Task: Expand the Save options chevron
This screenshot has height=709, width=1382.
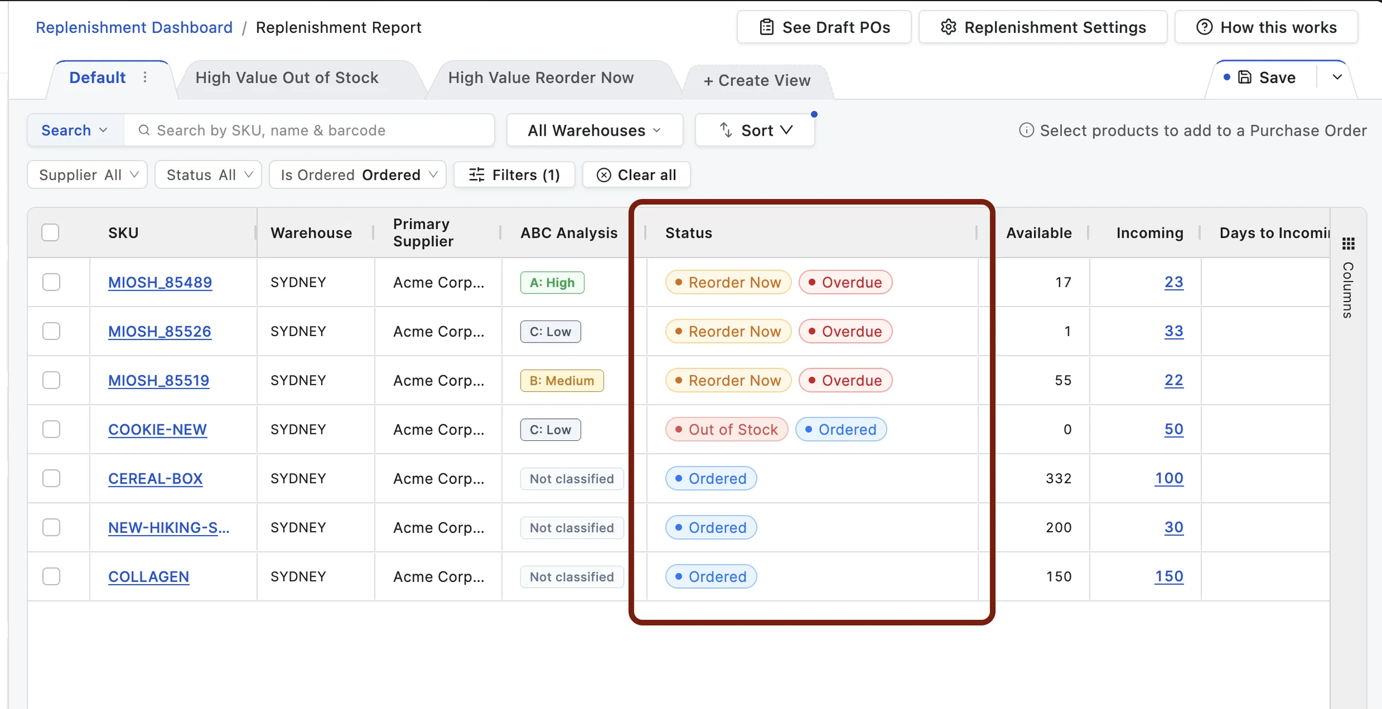Action: tap(1337, 77)
